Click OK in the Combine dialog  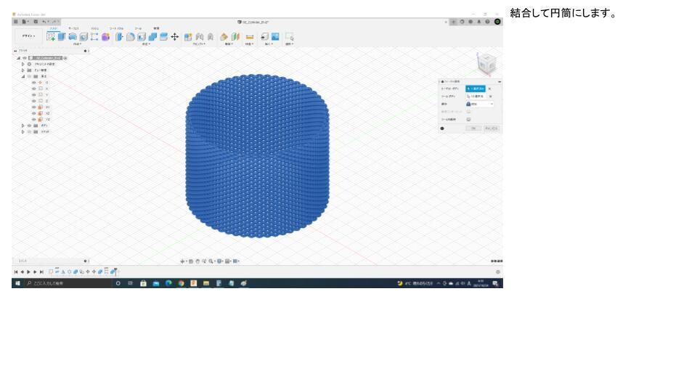(473, 128)
